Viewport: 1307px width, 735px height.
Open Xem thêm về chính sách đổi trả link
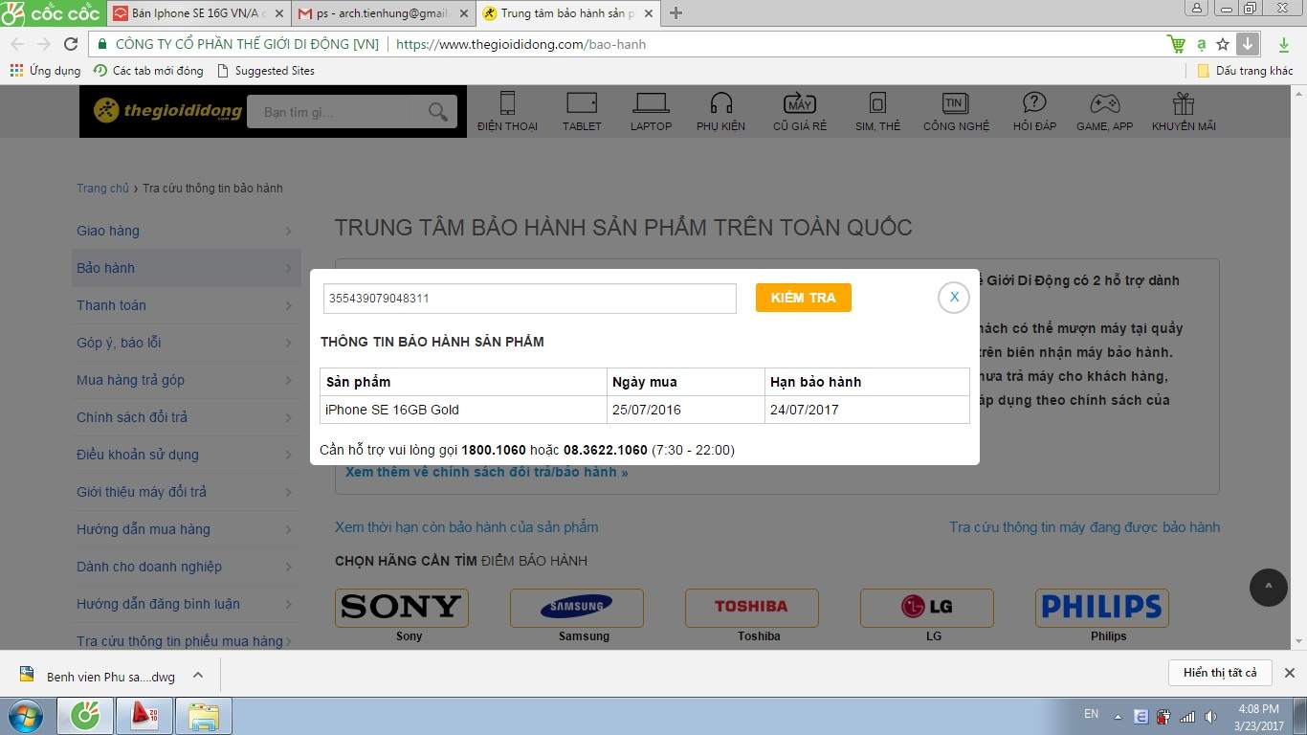487,473
